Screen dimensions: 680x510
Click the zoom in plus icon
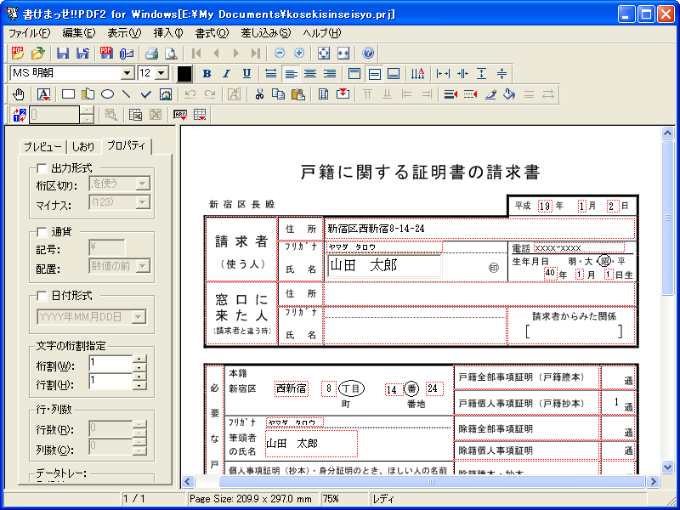[299, 53]
